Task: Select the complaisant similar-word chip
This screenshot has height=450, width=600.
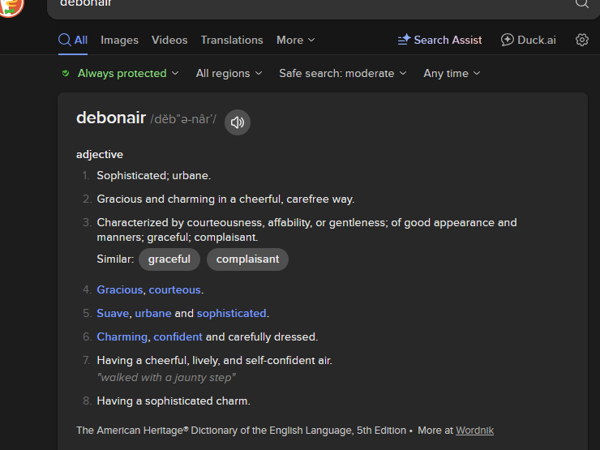Action: (x=247, y=259)
